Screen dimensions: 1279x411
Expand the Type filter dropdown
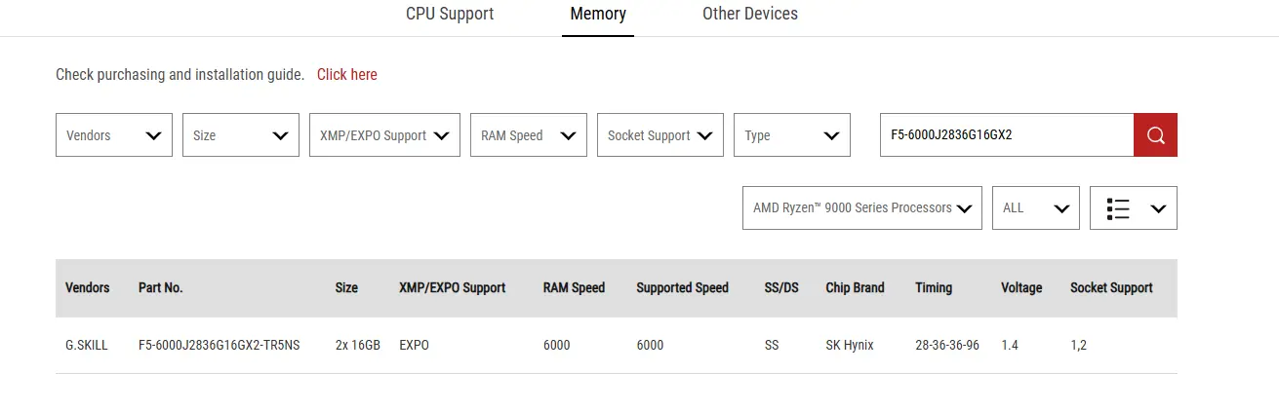point(792,135)
